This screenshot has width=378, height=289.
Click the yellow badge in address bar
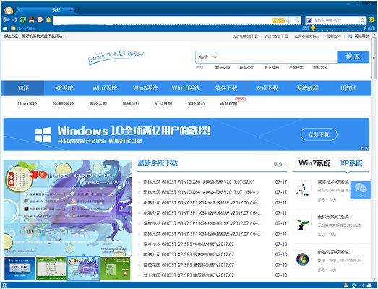point(278,20)
